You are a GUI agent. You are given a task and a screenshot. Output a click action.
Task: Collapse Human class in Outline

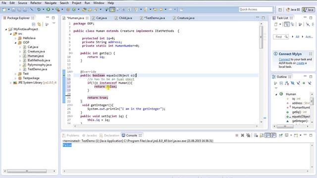pos(276,94)
